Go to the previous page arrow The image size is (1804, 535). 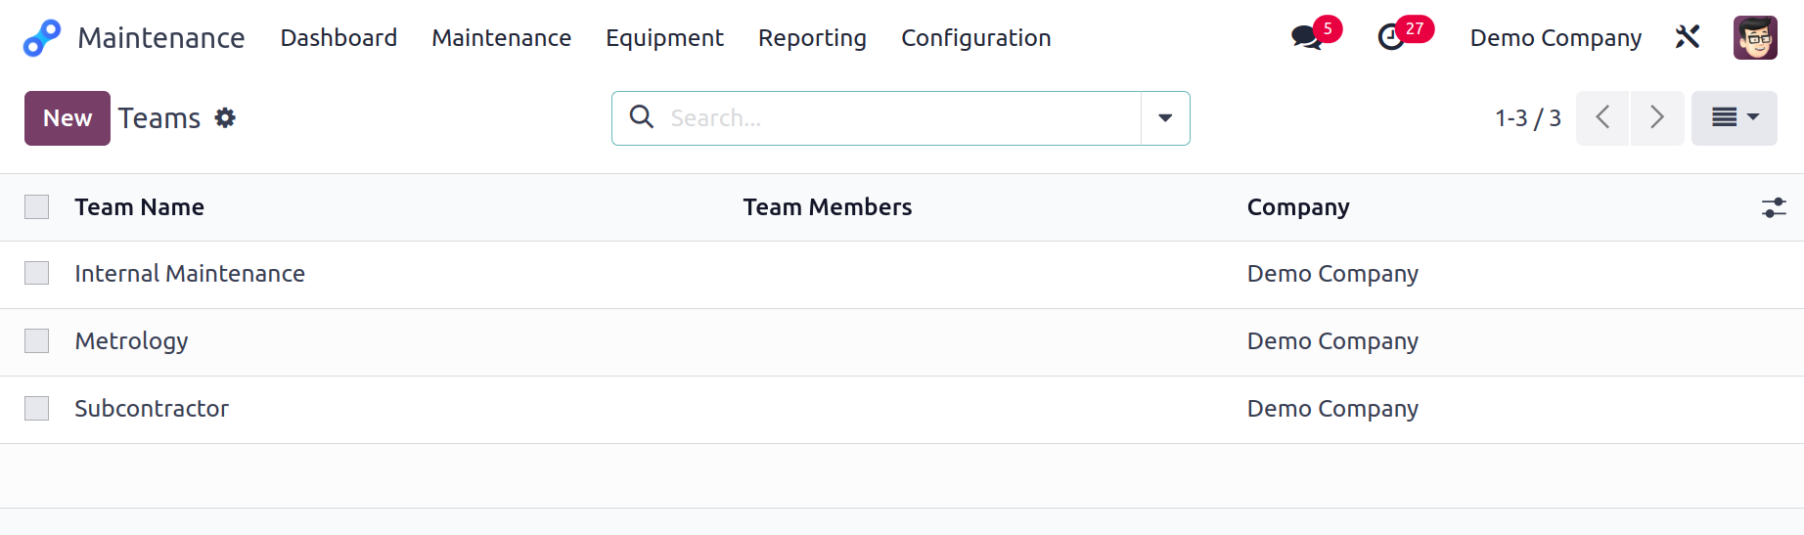point(1602,118)
